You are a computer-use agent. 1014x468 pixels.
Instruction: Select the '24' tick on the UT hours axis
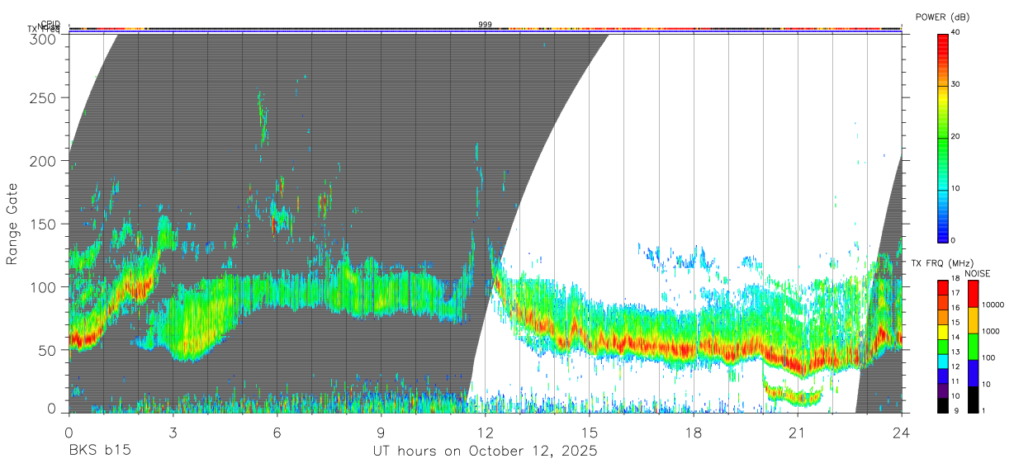click(902, 433)
